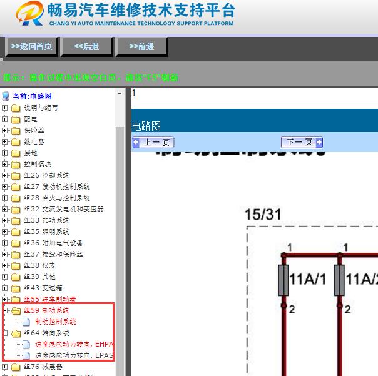378x376 pixels.
Task: Go to next page with 下一页
Action: point(302,142)
